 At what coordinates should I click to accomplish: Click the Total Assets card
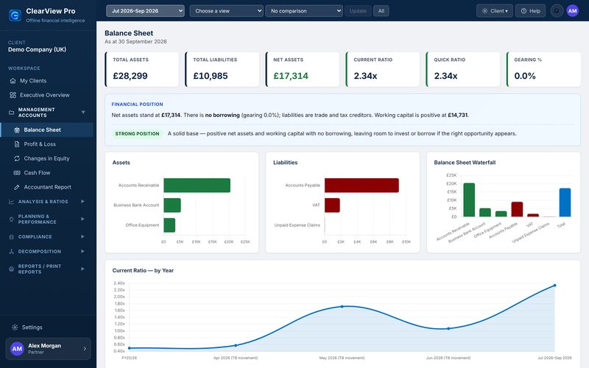[x=142, y=69]
